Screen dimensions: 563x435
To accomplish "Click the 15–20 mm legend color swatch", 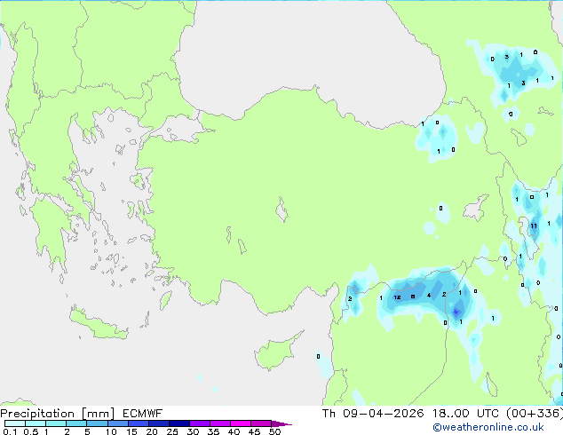I will pyautogui.click(x=138, y=423).
